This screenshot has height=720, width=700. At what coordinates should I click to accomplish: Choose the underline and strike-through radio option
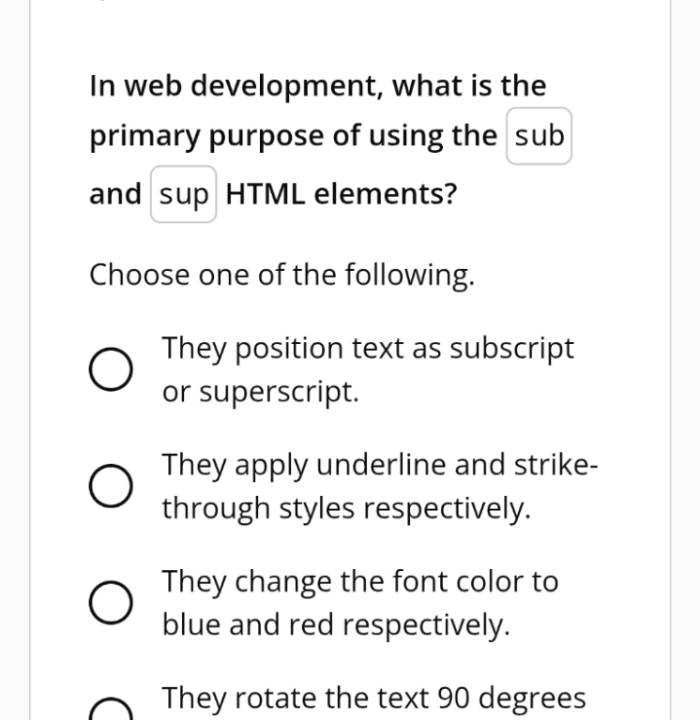tap(112, 486)
